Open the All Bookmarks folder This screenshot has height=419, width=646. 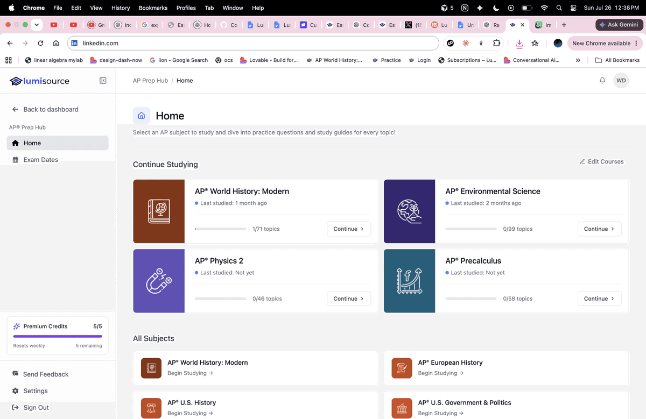click(x=617, y=60)
